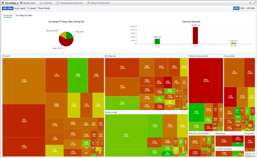Image resolution: width=257 pixels, height=158 pixels.
Task: Select the HAG heatmap tile
Action: 206,80
